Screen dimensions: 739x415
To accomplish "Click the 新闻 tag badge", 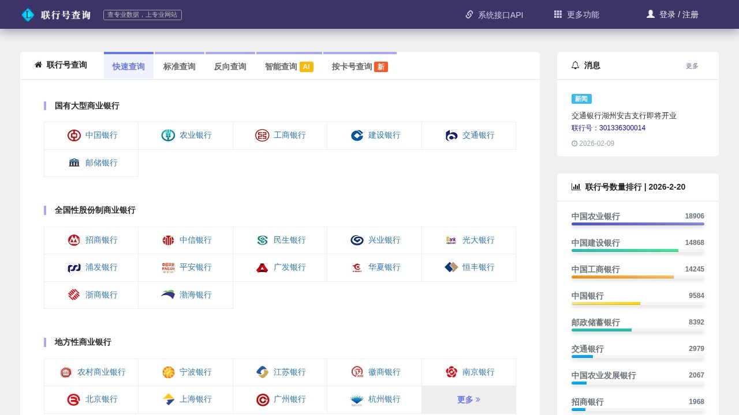I will [x=581, y=99].
